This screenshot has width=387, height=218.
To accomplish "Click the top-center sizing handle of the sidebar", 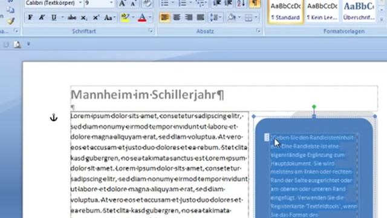I will pyautogui.click(x=314, y=116).
